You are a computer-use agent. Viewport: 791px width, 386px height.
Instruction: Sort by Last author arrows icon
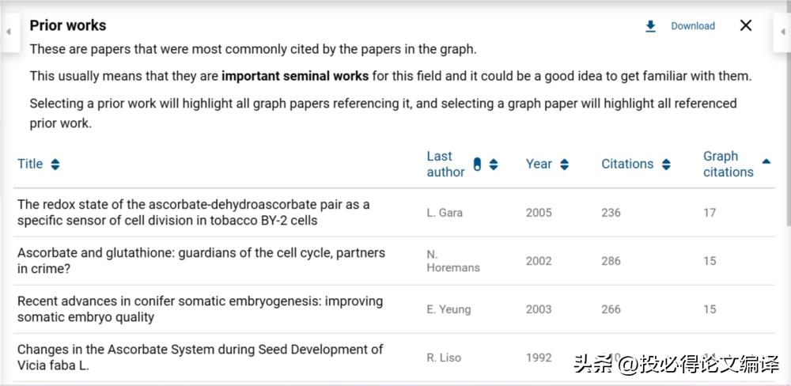coord(494,165)
